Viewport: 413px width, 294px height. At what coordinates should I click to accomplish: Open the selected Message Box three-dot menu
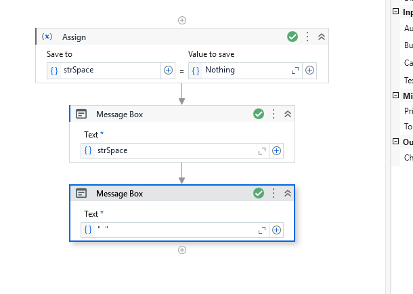[x=274, y=194]
